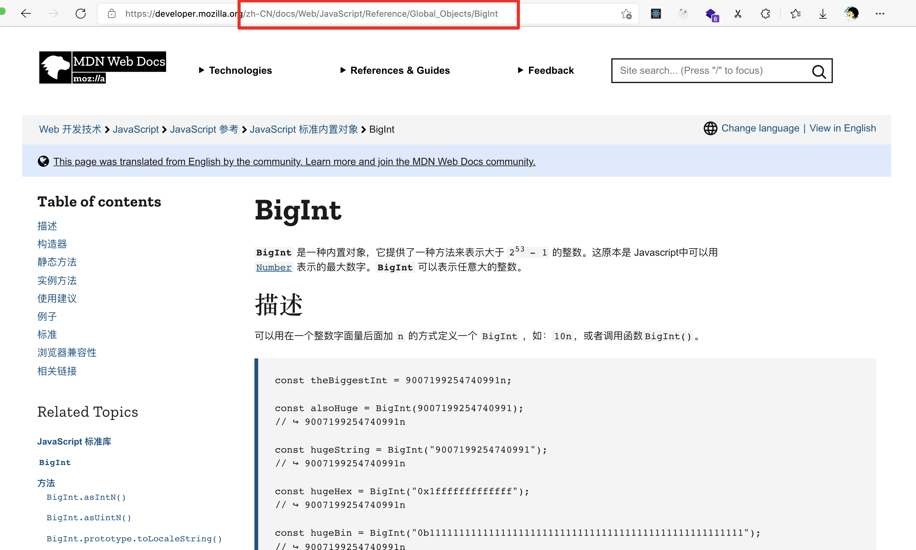This screenshot has height=550, width=916.
Task: Click the MDN Web Docs logo
Action: pyautogui.click(x=102, y=68)
